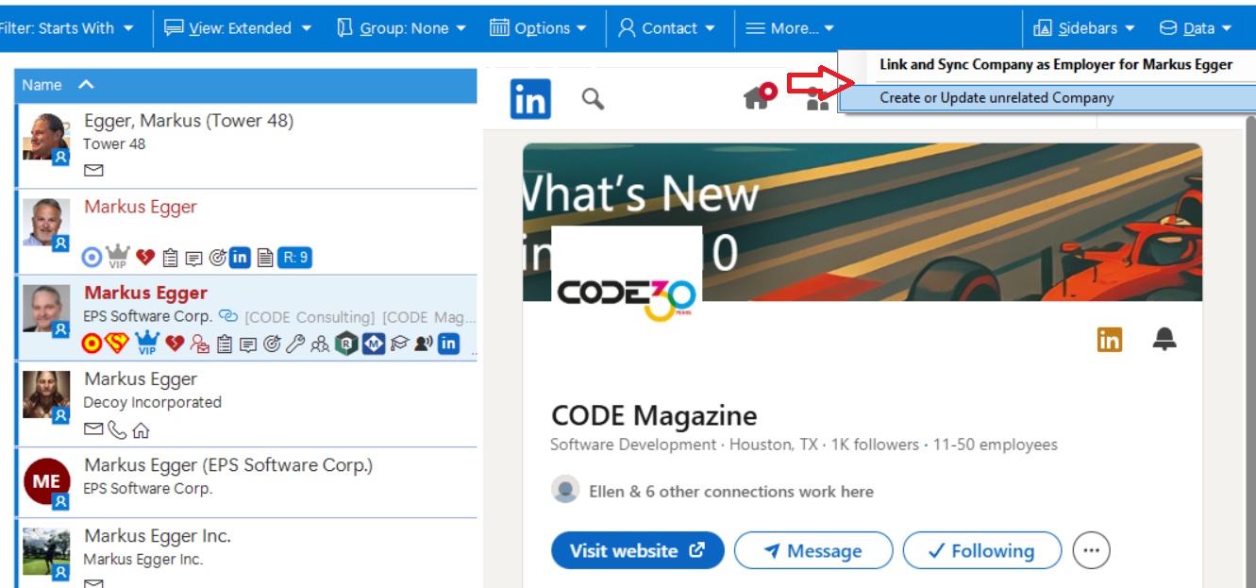Click the LinkedIn page vertical scrollbar

1251,349
